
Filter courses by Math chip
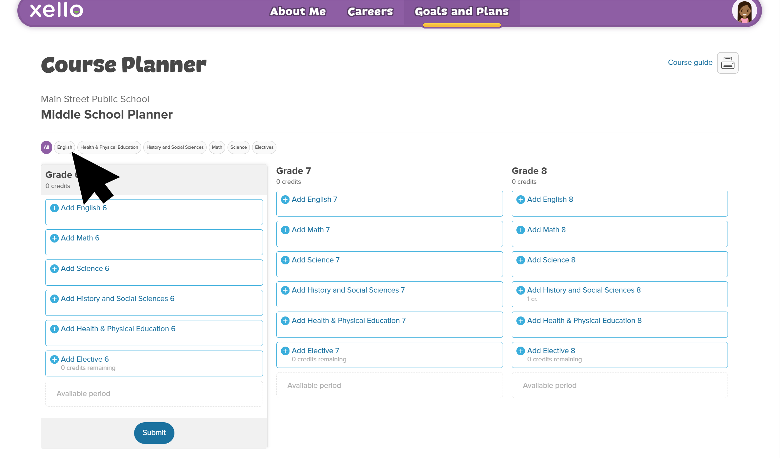tap(217, 147)
